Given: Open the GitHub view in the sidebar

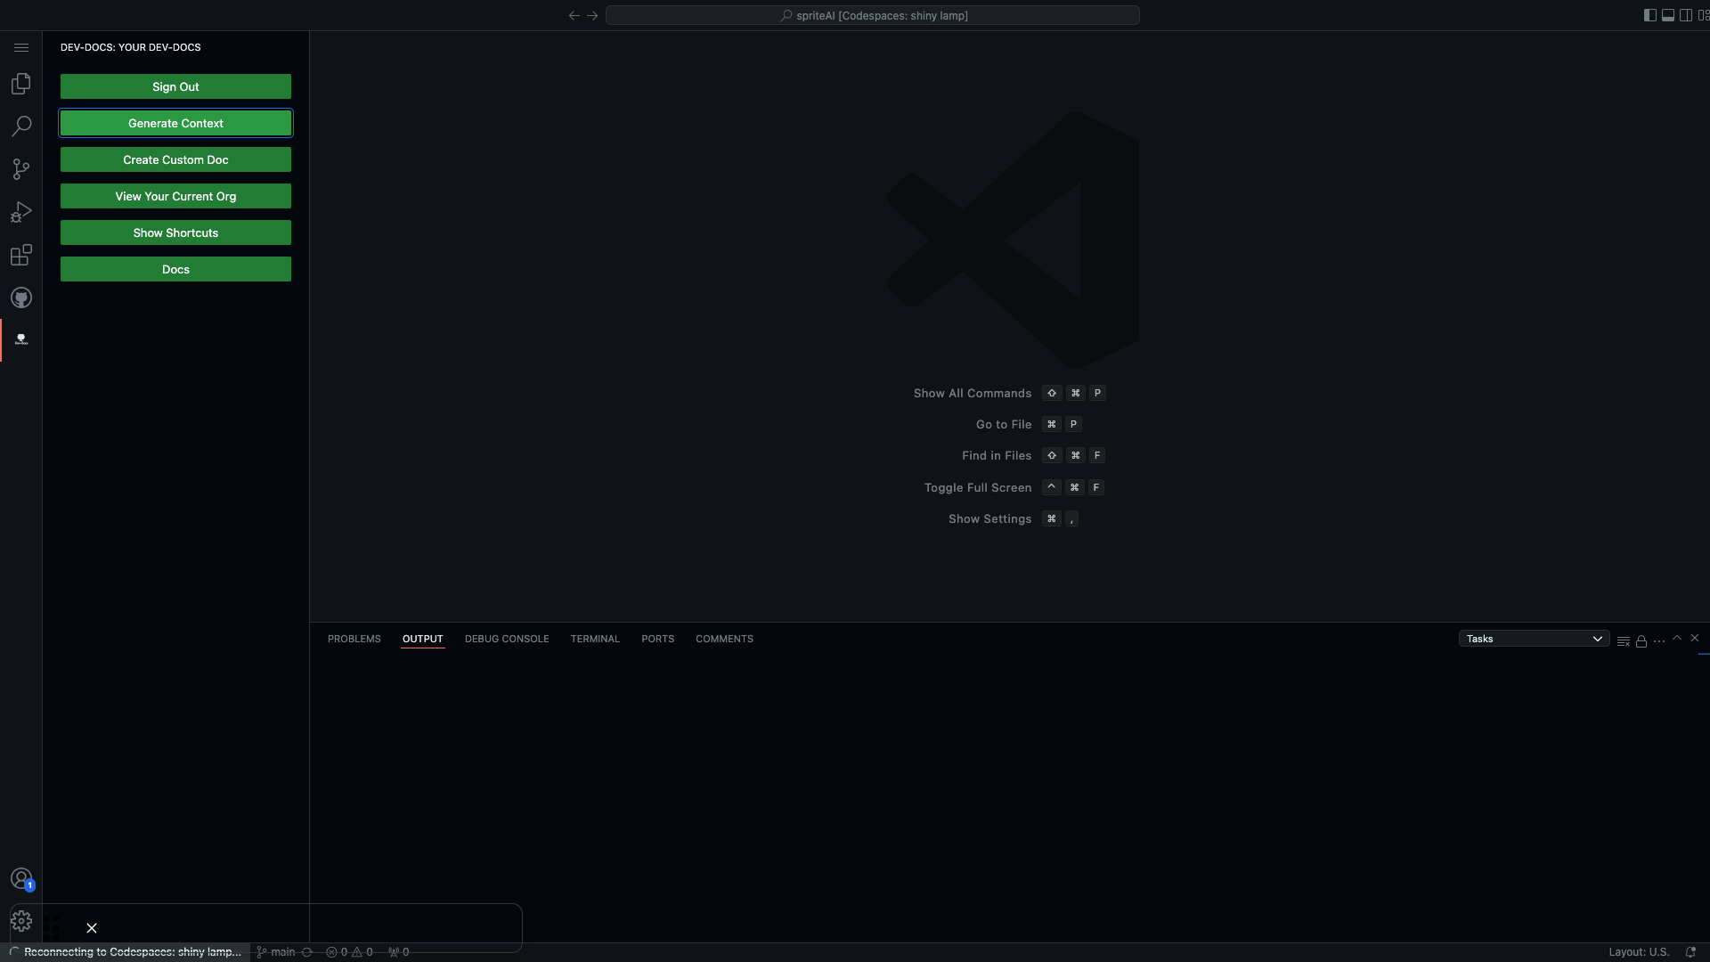Looking at the screenshot, I should point(21,298).
